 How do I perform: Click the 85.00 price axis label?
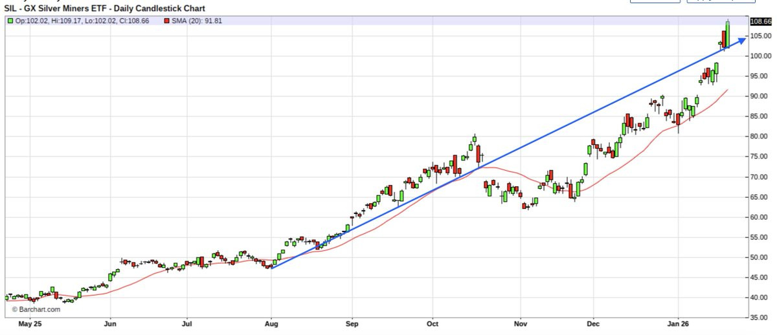coord(758,116)
